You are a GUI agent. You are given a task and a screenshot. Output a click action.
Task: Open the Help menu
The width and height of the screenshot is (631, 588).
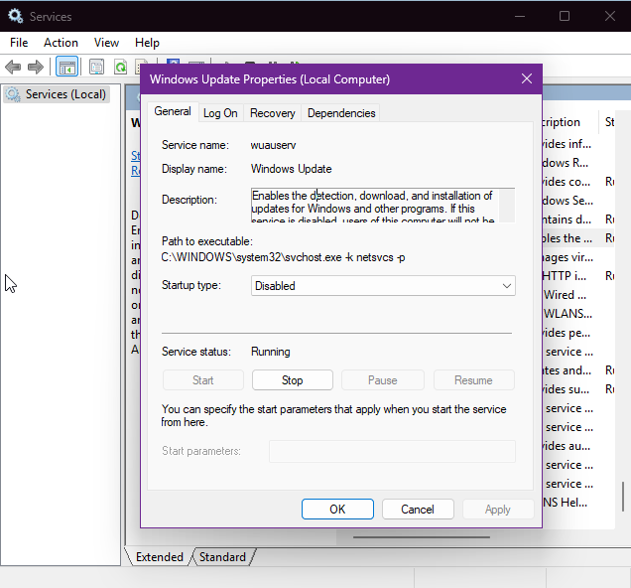tap(147, 43)
